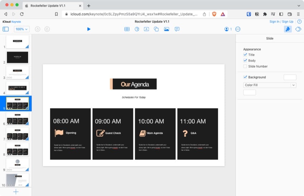
Task: Enable the Slide Number checkbox
Action: tap(245, 66)
